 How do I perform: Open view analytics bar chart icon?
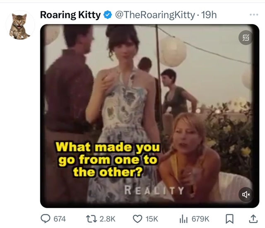coord(183,218)
